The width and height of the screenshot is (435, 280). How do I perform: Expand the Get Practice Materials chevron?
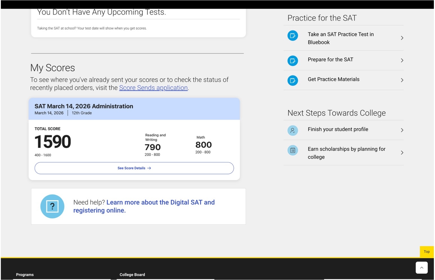click(402, 80)
